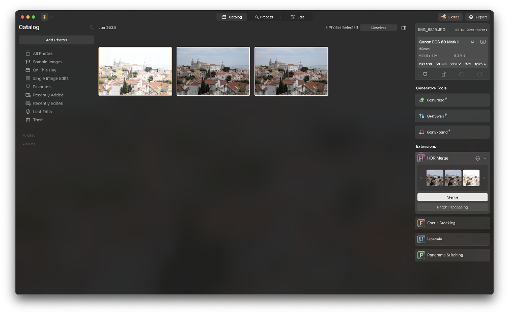Screen dimensions: 509x315
Task: Open the Luminar app menu dropdown arrow
Action: [x=51, y=17]
